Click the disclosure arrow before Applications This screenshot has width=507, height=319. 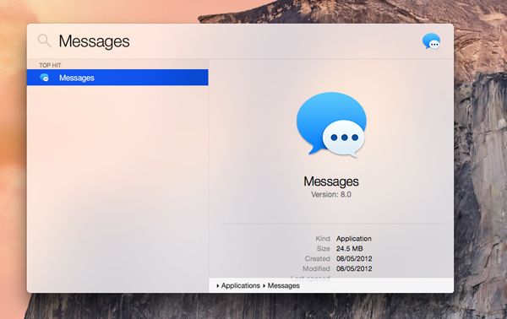(x=218, y=286)
